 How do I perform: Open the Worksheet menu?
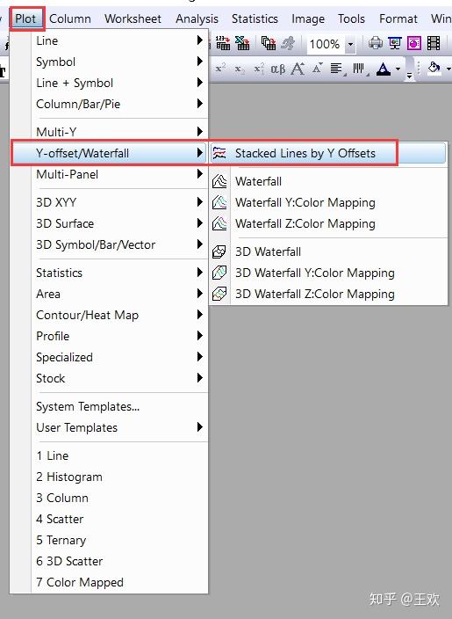point(133,18)
